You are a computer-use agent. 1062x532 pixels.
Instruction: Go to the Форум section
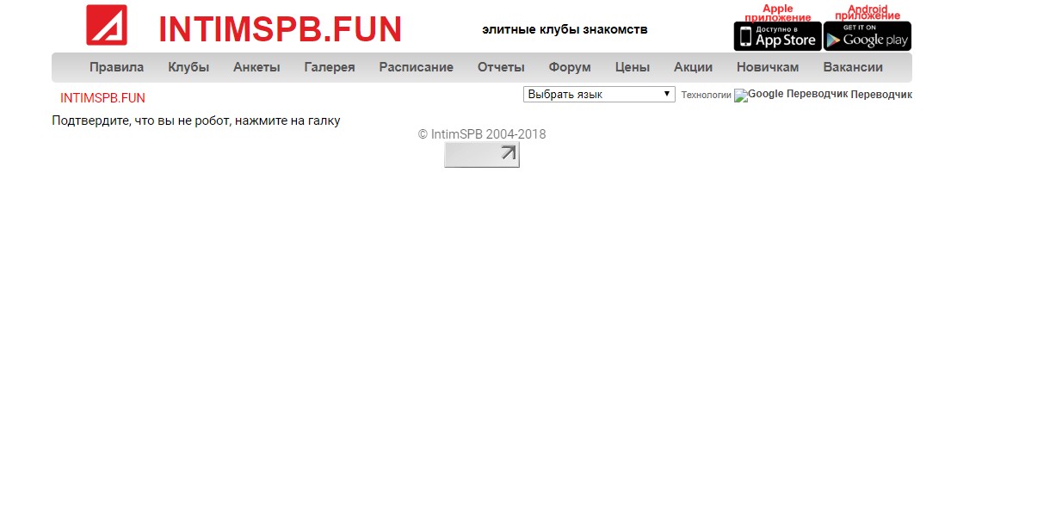click(570, 67)
